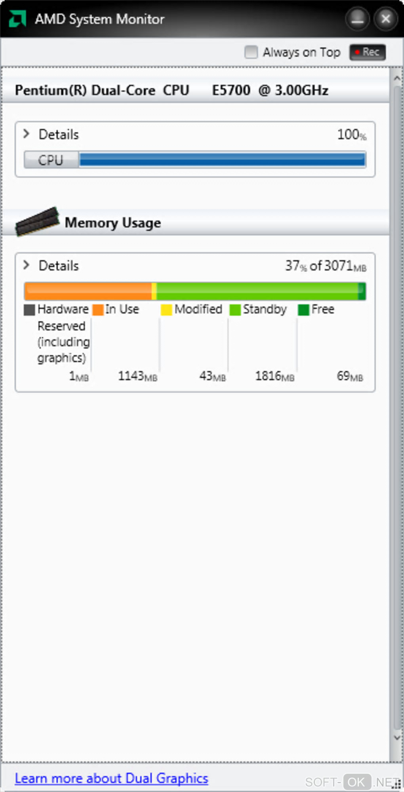Click the CPU label on the bar
Viewport: 404px width, 792px height.
(51, 160)
